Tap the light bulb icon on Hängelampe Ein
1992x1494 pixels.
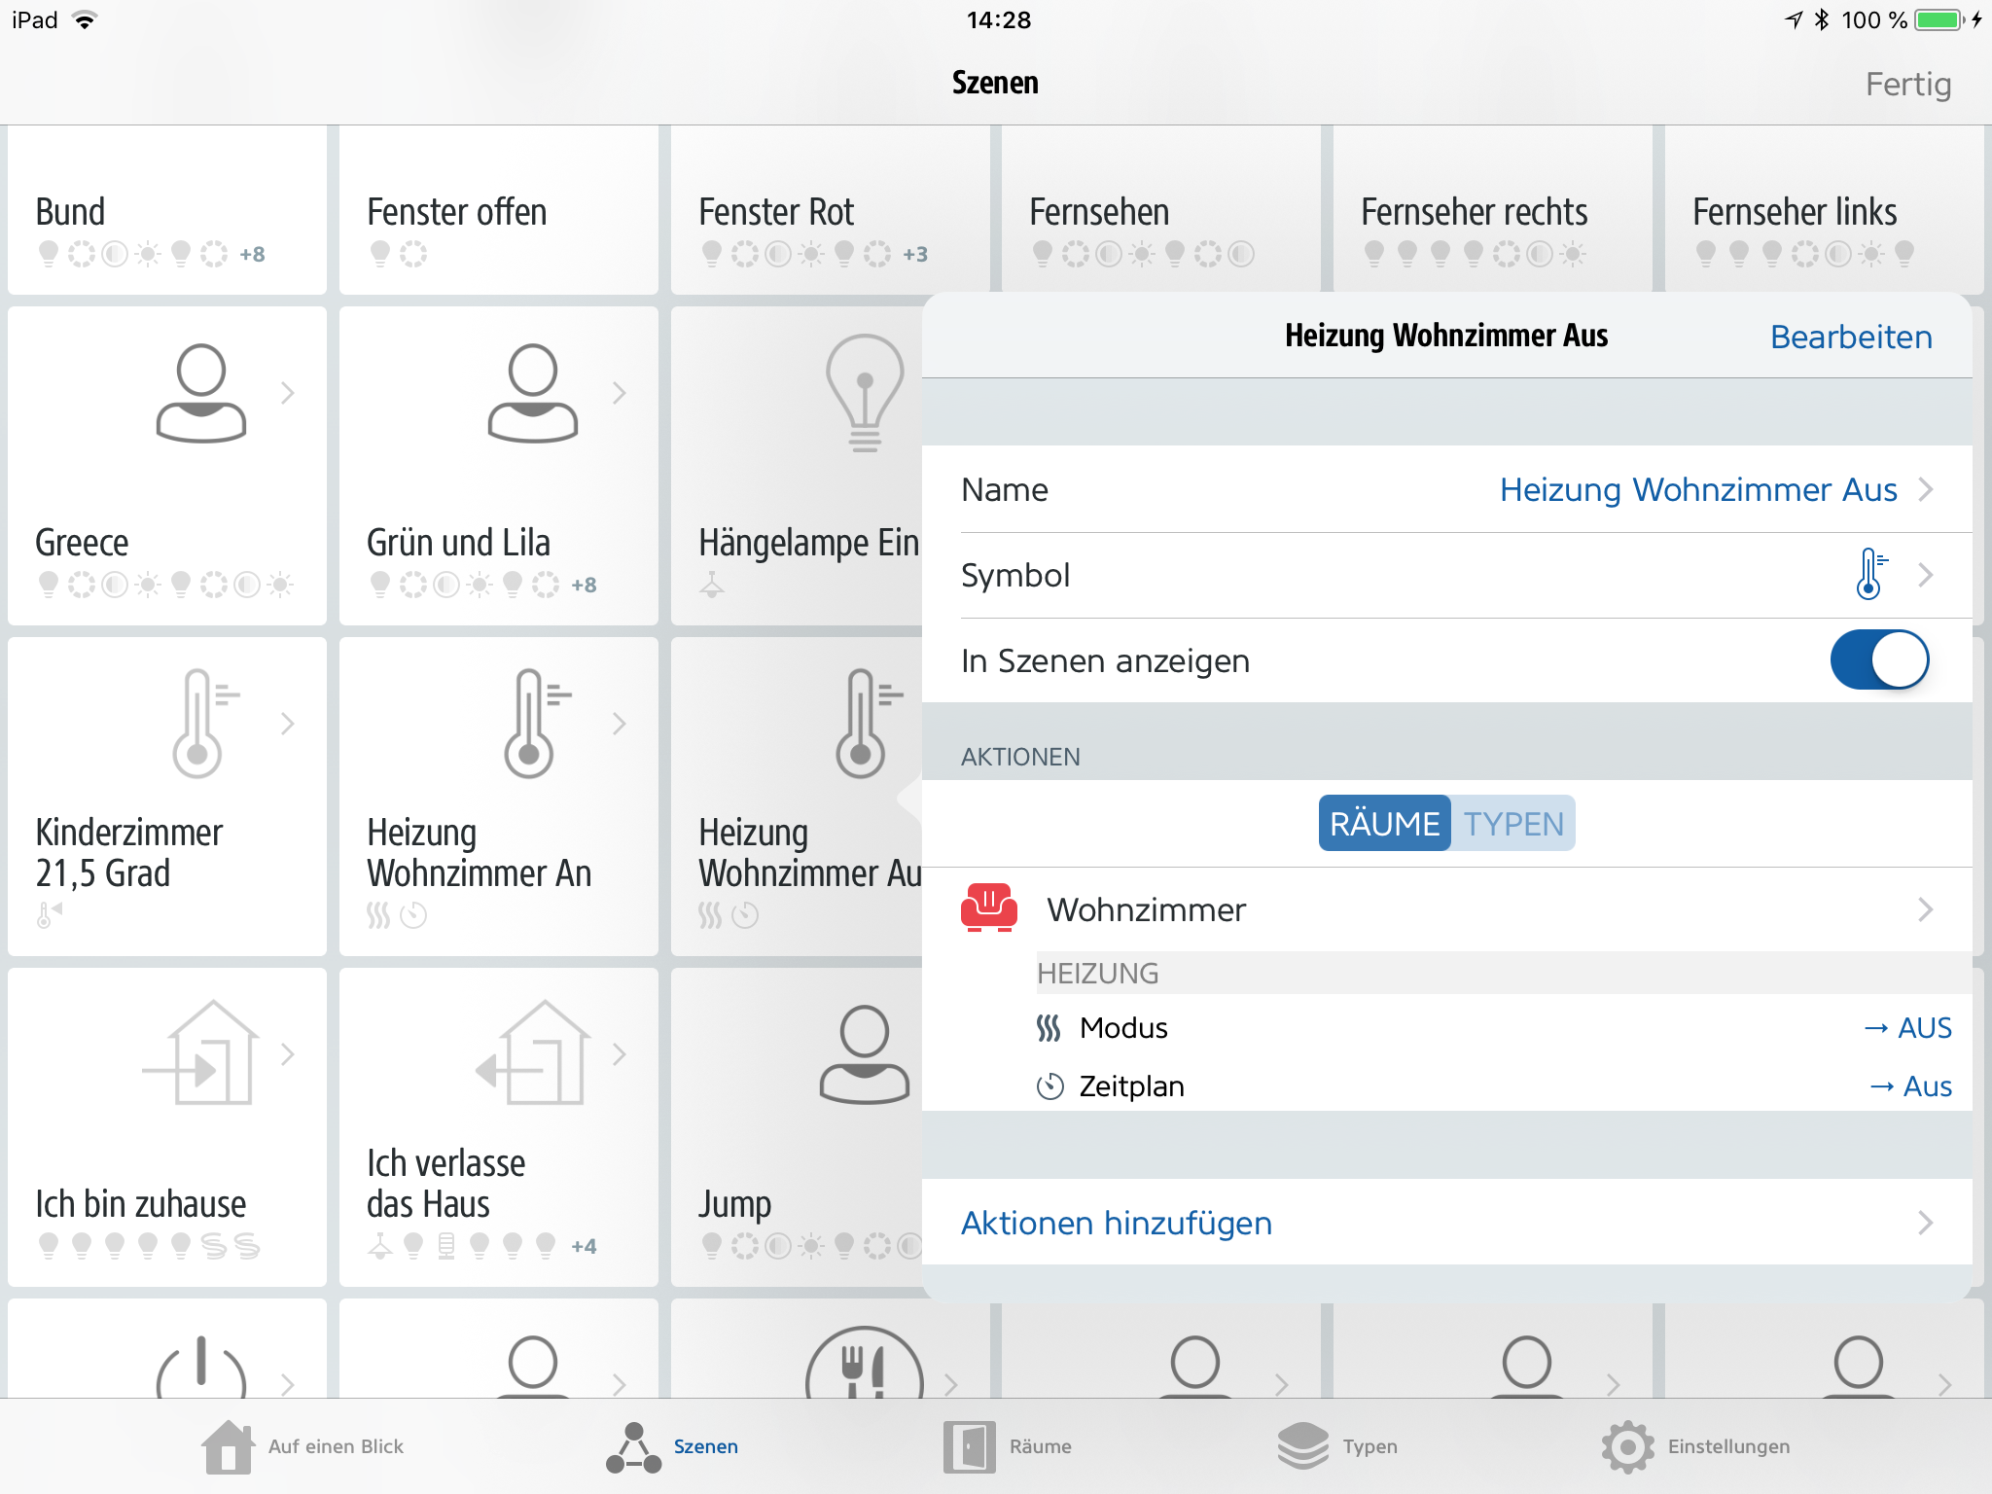tap(864, 393)
